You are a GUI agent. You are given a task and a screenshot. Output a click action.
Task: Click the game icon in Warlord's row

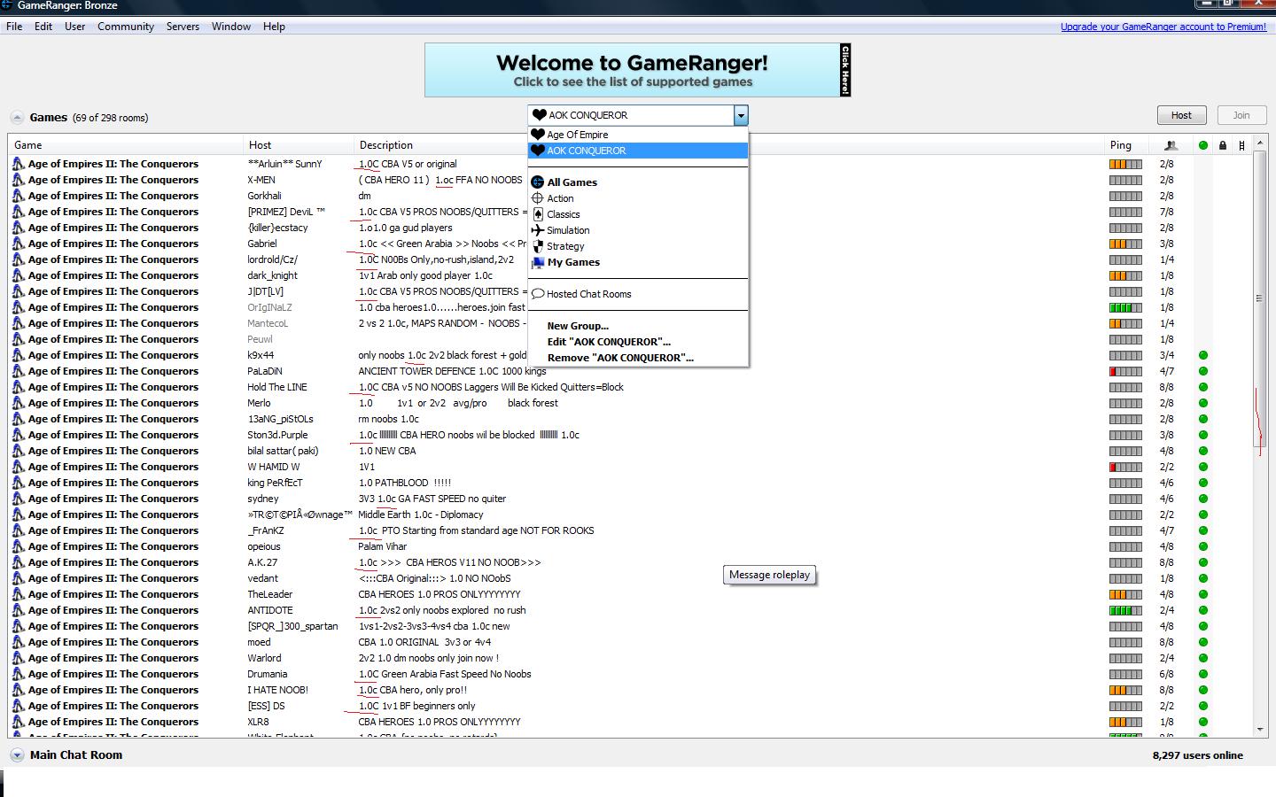click(x=18, y=658)
